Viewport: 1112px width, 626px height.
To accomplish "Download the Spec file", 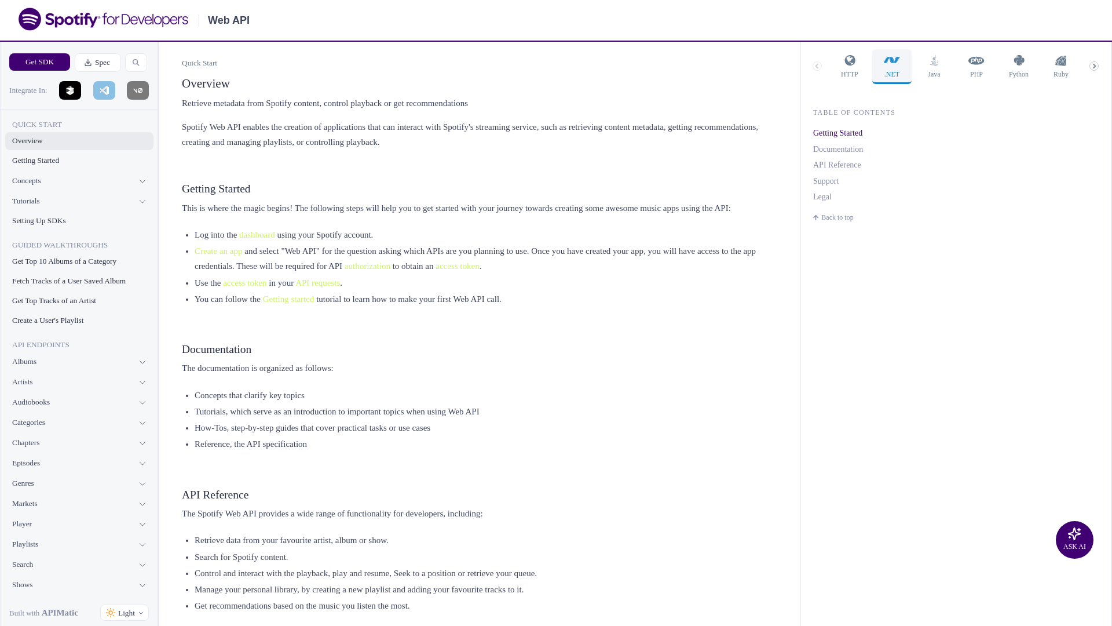I will point(98,63).
